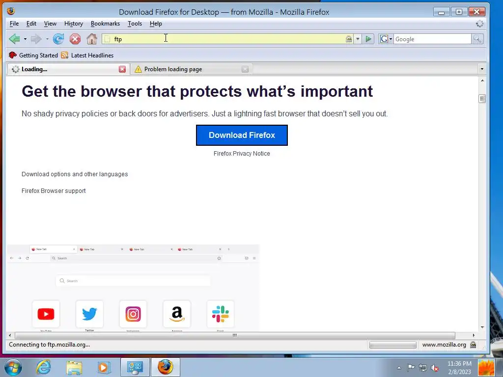
Task: Click the Firefox taskbar button
Action: tap(166, 367)
